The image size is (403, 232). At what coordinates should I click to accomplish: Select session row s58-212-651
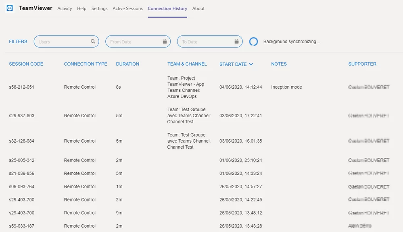(21, 87)
